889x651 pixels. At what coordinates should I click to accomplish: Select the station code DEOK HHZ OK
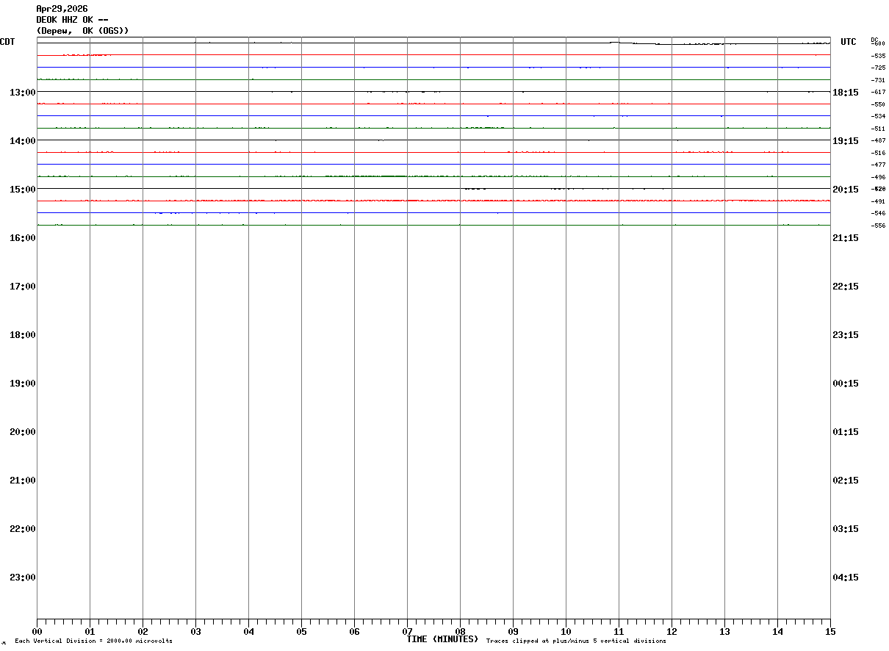point(64,20)
